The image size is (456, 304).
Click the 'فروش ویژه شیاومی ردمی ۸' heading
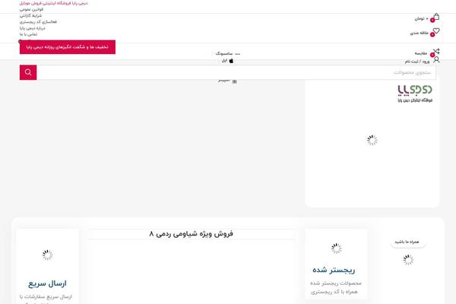(191, 233)
